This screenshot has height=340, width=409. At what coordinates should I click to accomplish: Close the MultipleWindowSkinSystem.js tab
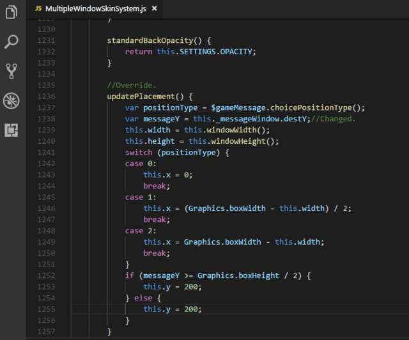[x=155, y=8]
